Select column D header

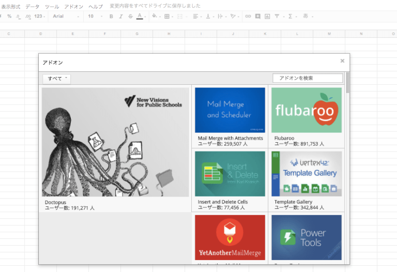[x=41, y=34]
